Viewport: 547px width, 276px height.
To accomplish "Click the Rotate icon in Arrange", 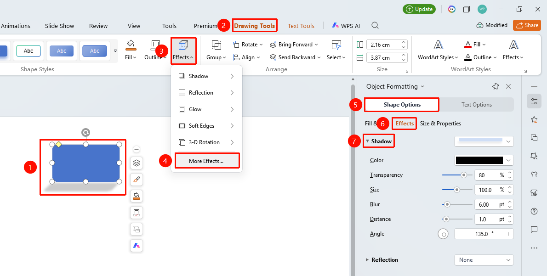I will point(236,45).
